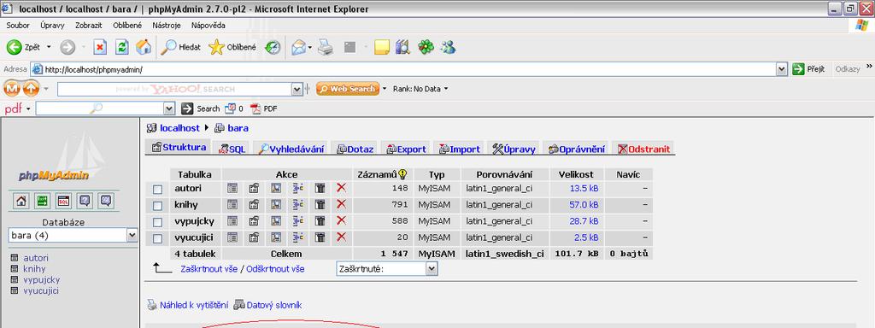The height and width of the screenshot is (328, 875).
Task: Click the browser Mail icon
Action: coord(298,48)
